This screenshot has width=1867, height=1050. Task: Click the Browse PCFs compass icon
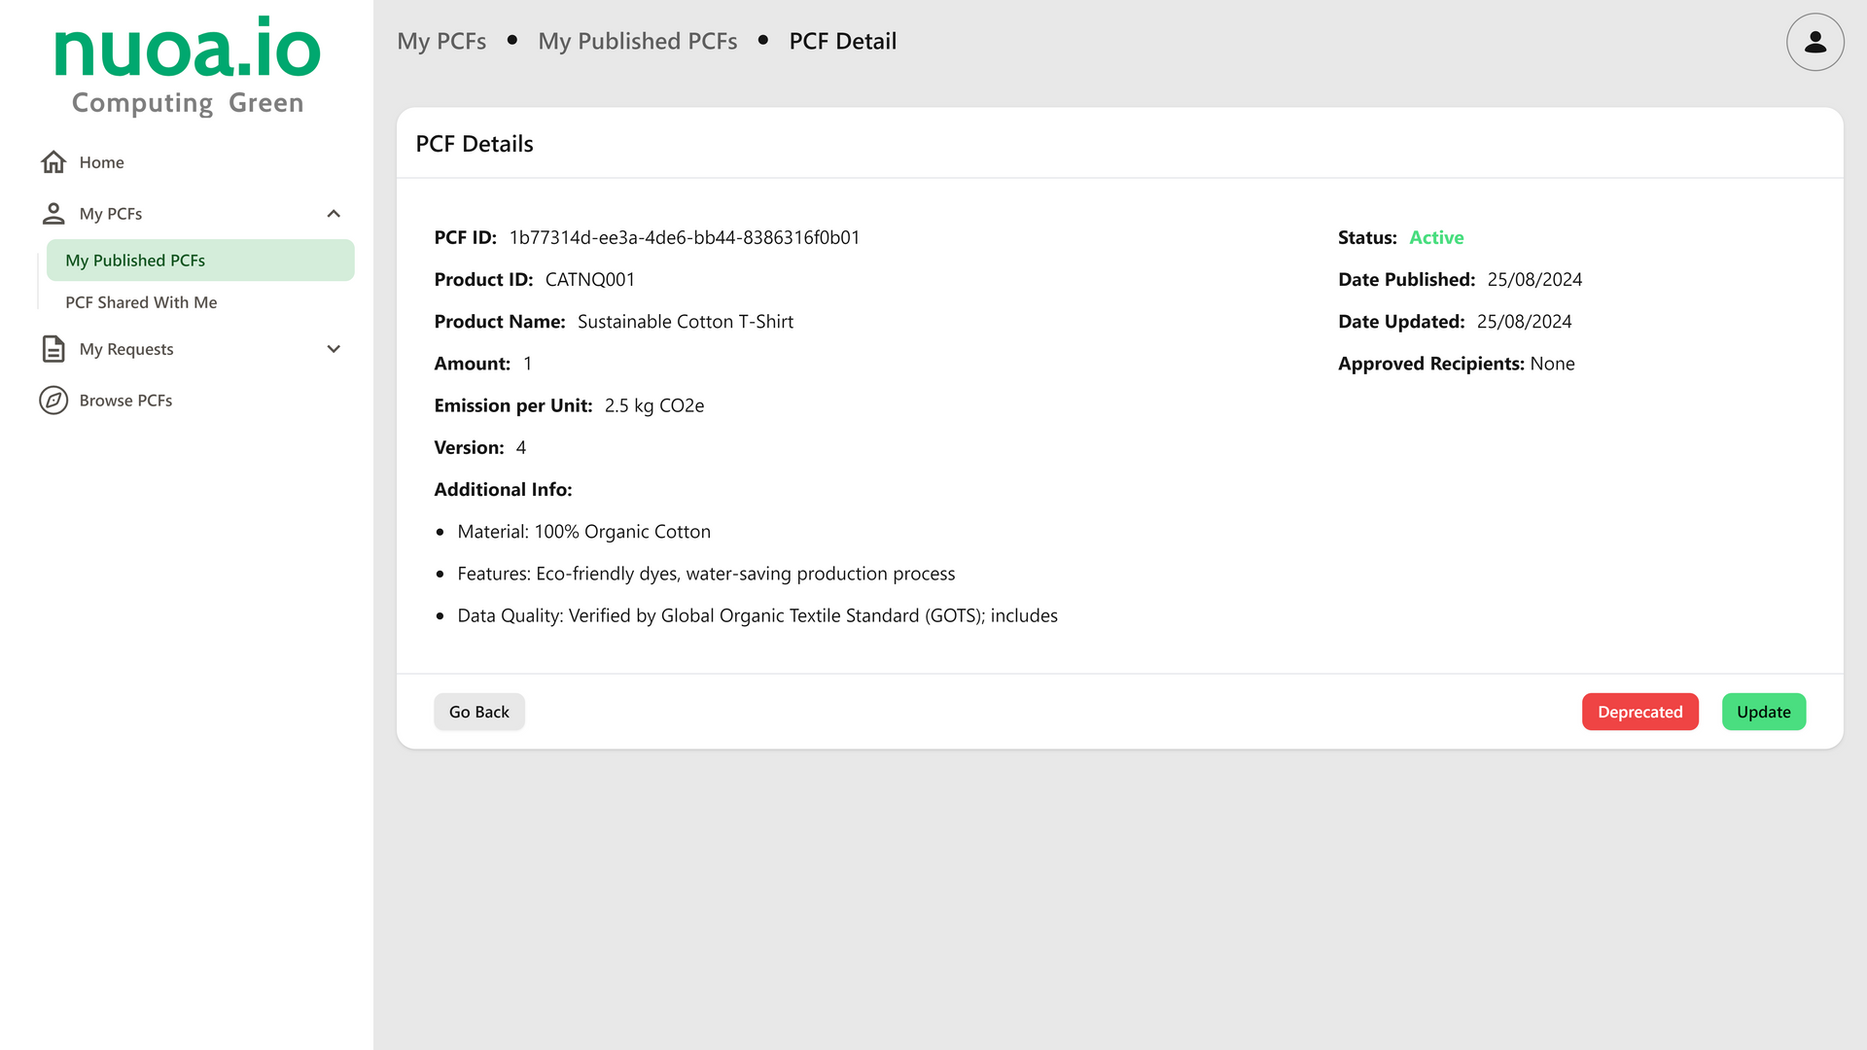pyautogui.click(x=53, y=401)
